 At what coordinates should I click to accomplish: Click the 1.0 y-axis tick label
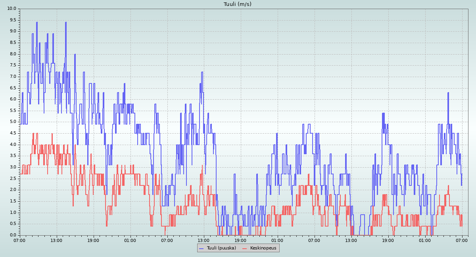coord(13,212)
